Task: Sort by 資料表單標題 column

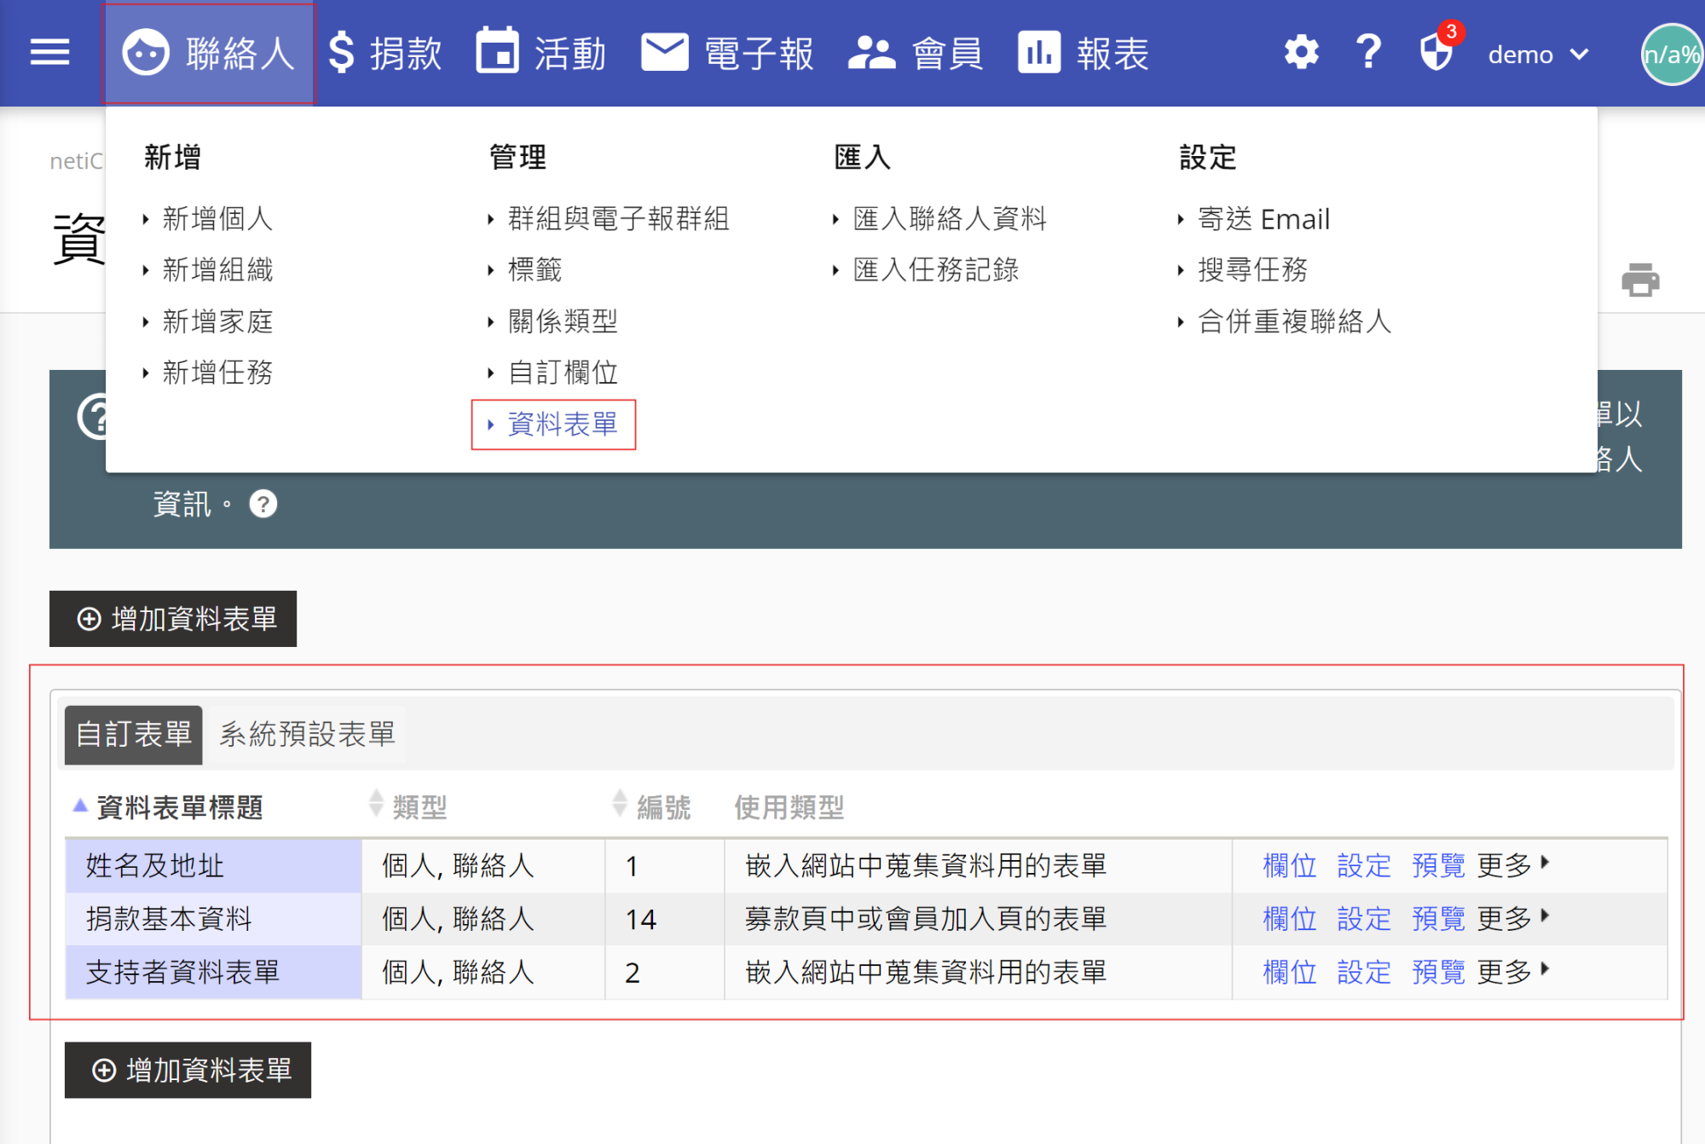Action: pyautogui.click(x=179, y=806)
